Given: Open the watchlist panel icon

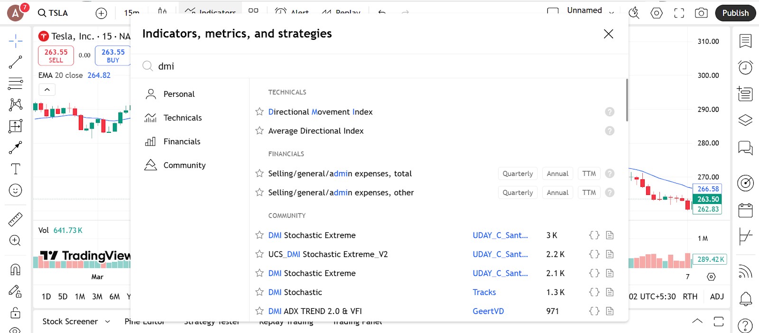Looking at the screenshot, I should click(x=745, y=41).
